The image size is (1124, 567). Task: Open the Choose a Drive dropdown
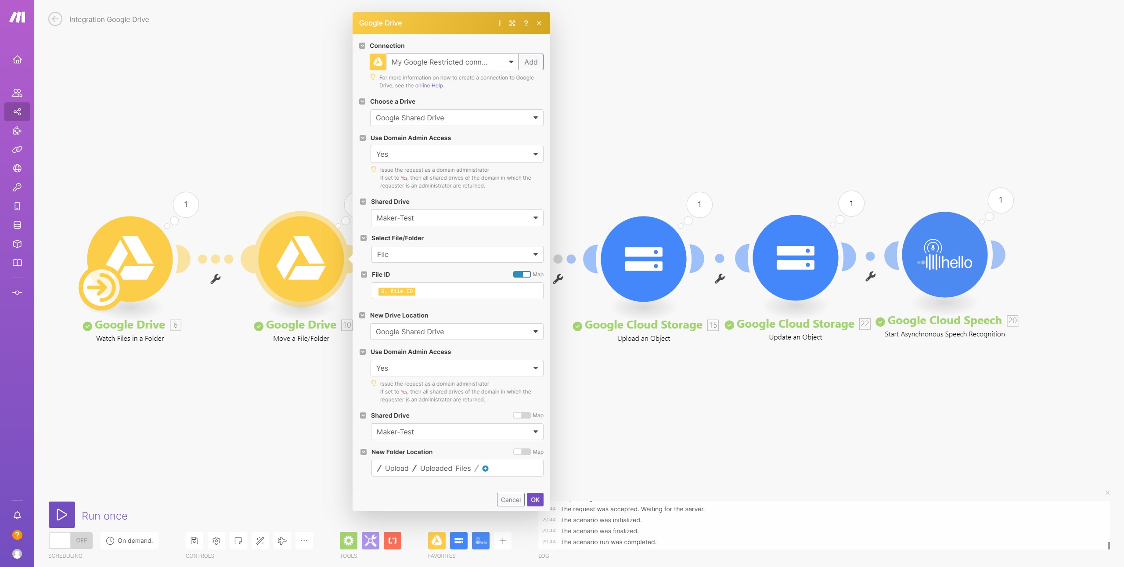click(457, 118)
